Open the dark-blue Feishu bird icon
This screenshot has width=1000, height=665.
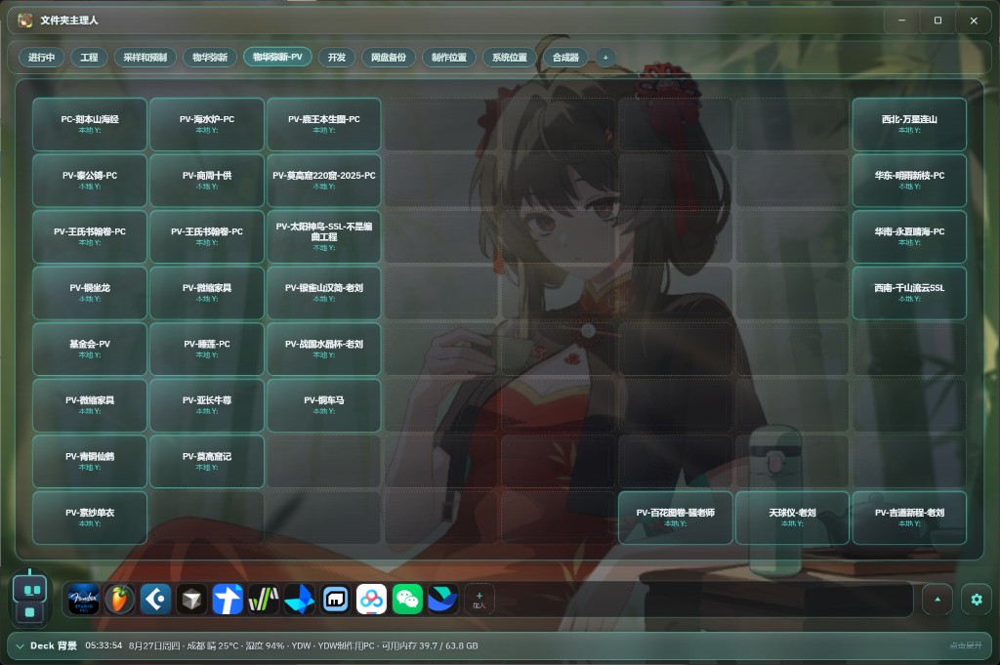tap(443, 600)
